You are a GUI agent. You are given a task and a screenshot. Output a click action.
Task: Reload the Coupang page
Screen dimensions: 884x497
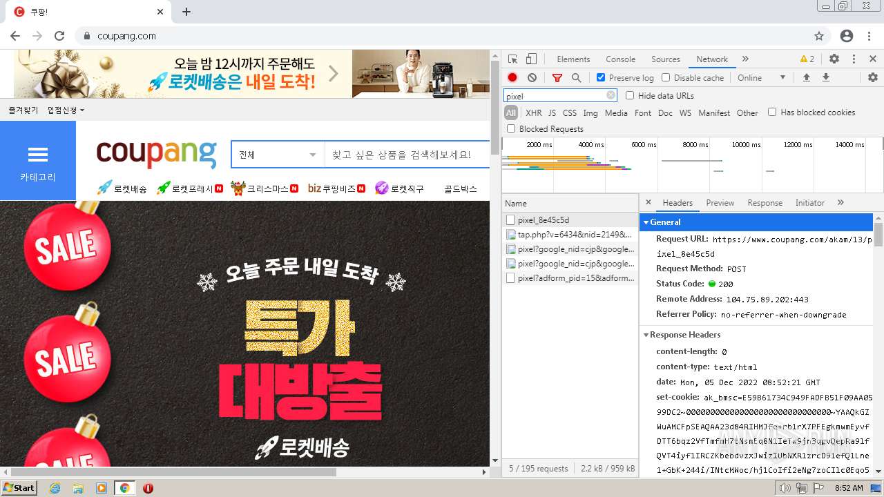[x=59, y=36]
